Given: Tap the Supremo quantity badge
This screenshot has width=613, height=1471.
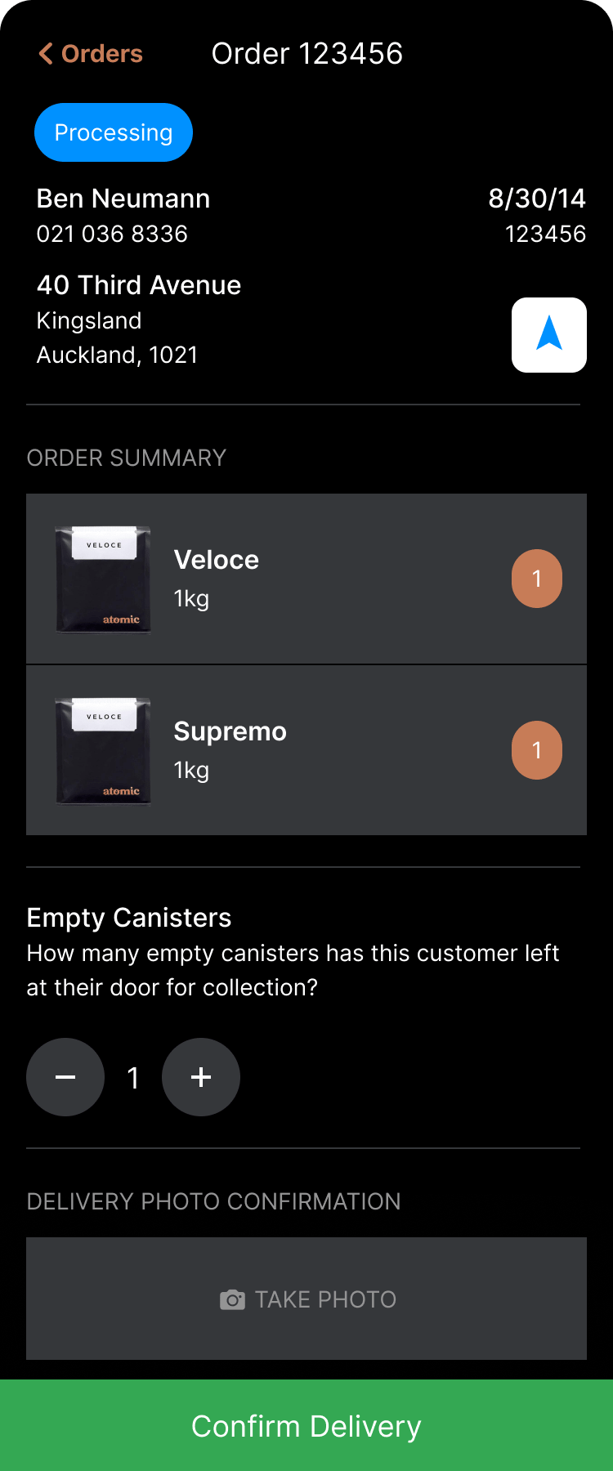Looking at the screenshot, I should tap(537, 750).
